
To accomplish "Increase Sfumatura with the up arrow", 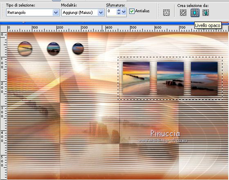I will coord(119,10).
